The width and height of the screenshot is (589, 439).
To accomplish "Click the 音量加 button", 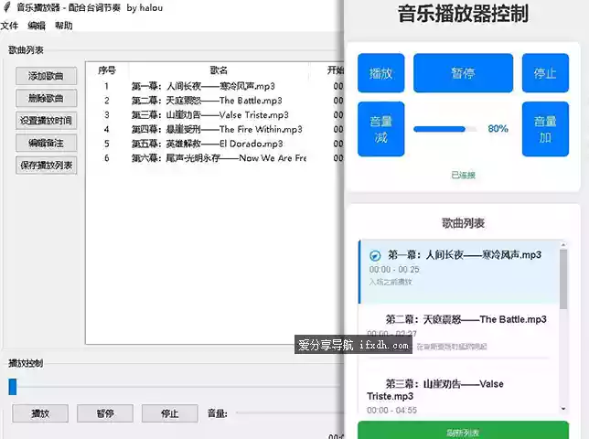I will tap(545, 129).
